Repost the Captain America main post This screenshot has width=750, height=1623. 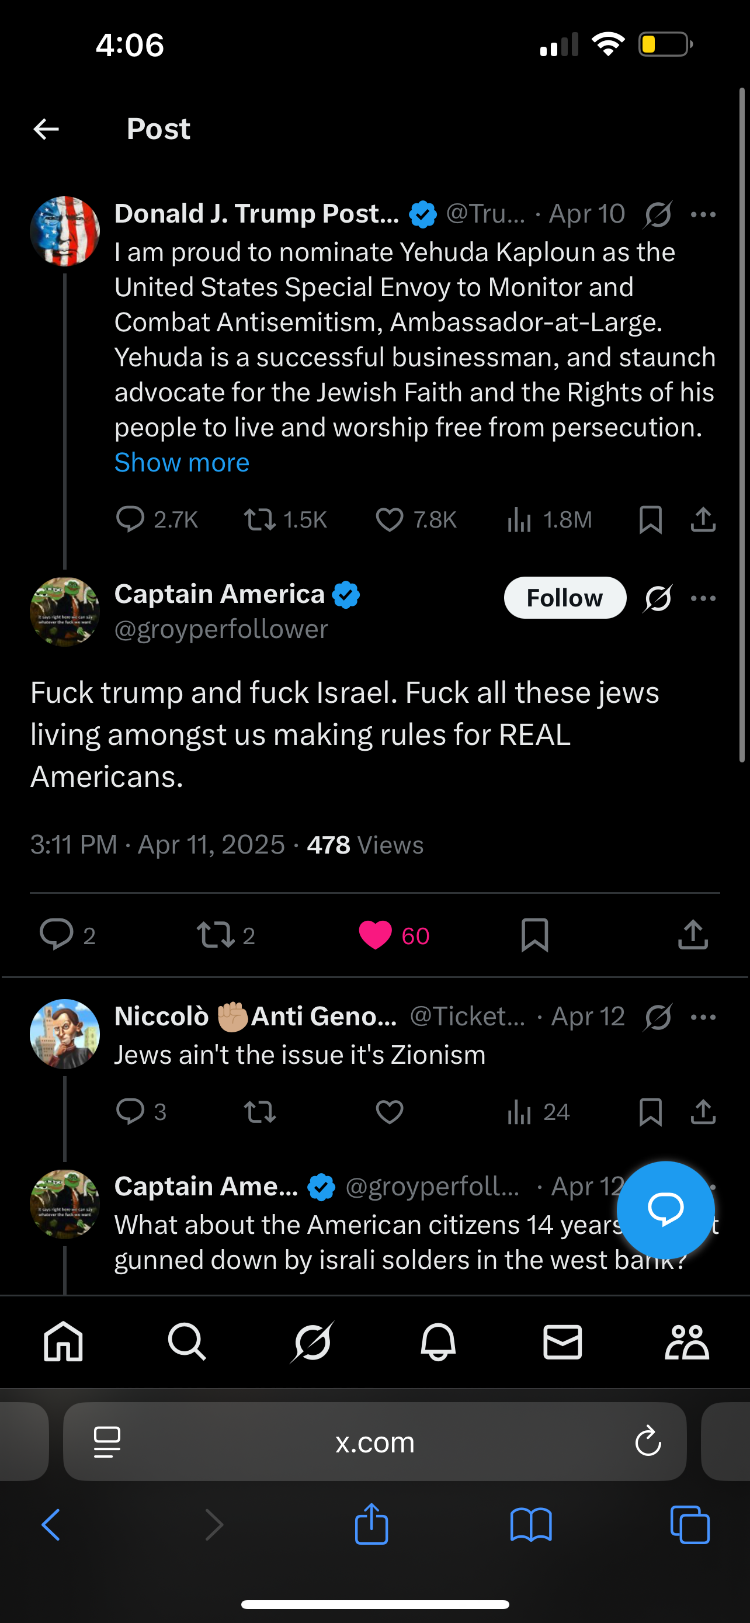tap(216, 935)
